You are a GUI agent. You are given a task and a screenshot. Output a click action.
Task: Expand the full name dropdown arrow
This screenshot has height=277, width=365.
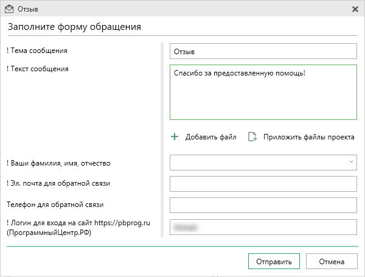click(351, 162)
